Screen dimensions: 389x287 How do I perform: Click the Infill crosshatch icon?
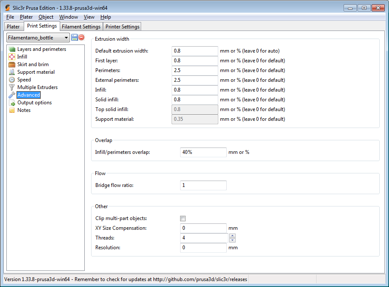click(12, 57)
